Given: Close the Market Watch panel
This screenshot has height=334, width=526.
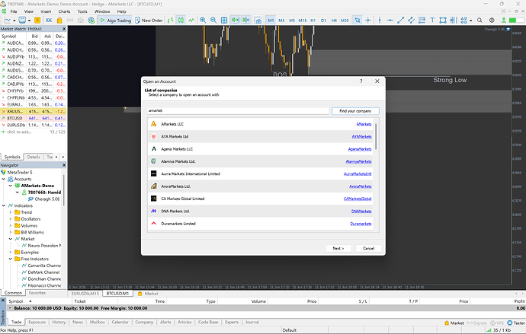Looking at the screenshot, I should [64, 29].
